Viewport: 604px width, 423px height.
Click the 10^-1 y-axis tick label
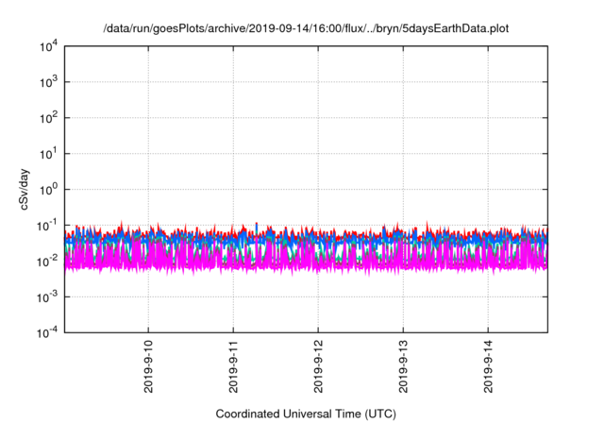click(x=47, y=225)
